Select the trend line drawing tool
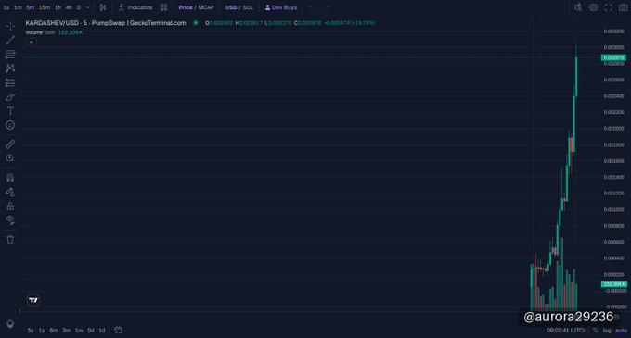The height and width of the screenshot is (338, 631). click(x=10, y=40)
